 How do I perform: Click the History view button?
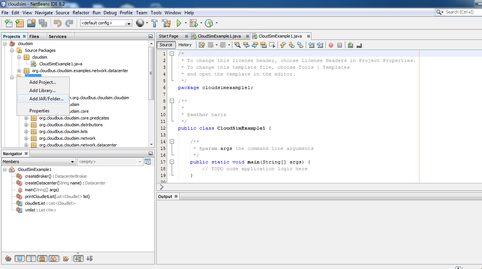click(185, 45)
